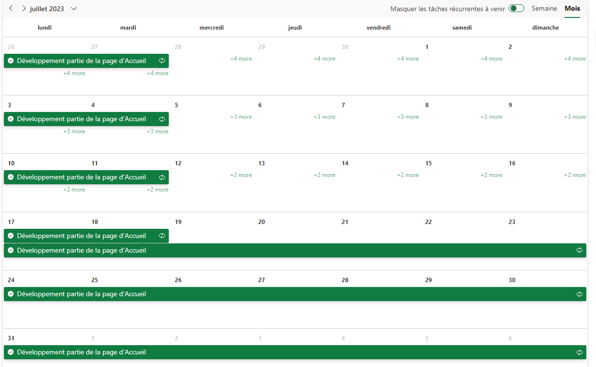Click recurrence icon on July 10–11 task
Image resolution: width=596 pixels, height=367 pixels.
tap(162, 177)
